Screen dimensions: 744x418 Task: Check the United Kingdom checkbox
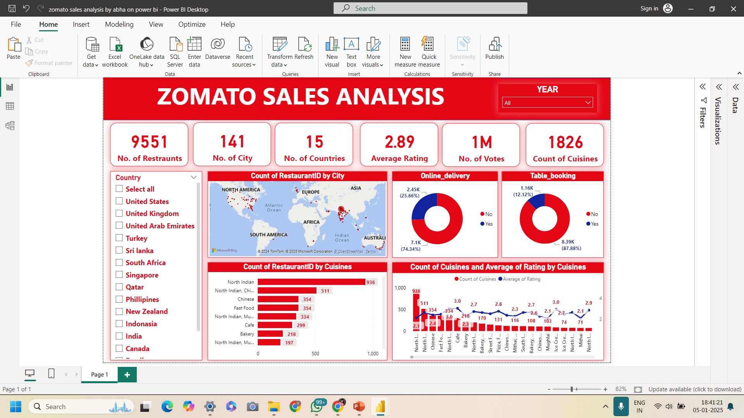119,213
